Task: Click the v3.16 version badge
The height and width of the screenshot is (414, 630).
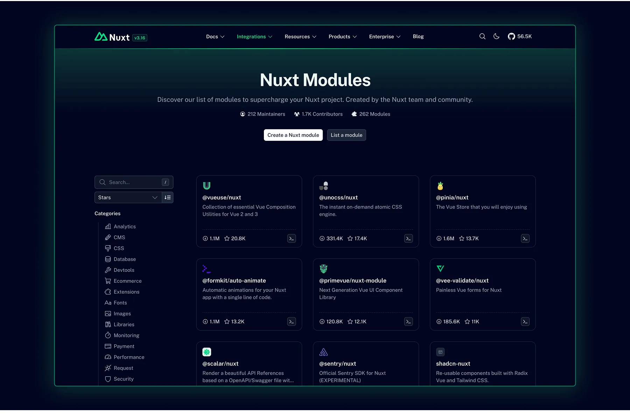Action: pyautogui.click(x=140, y=38)
